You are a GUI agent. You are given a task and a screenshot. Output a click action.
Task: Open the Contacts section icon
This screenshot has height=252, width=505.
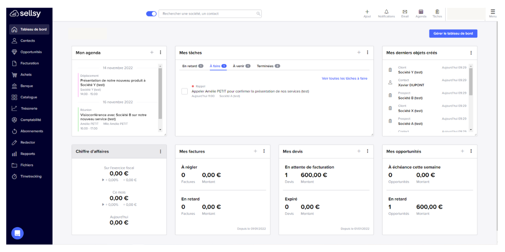pos(14,41)
